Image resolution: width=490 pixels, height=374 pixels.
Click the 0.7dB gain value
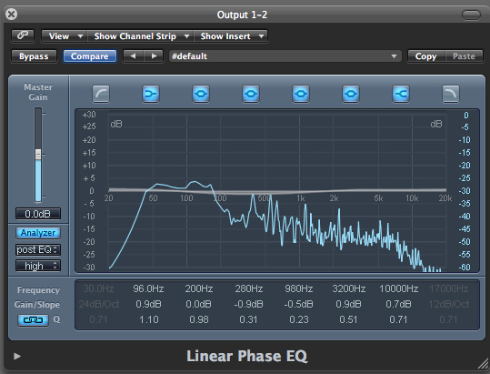tap(398, 304)
